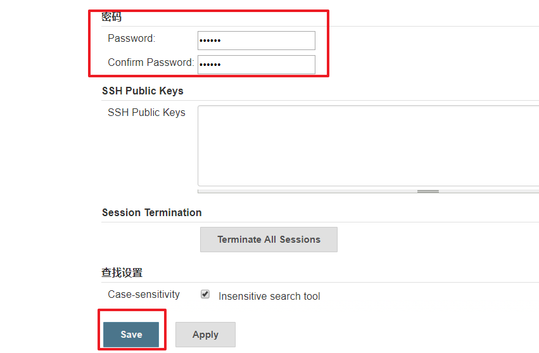The height and width of the screenshot is (353, 539).
Task: Click the resize grip below SSH keys box
Action: point(428,191)
